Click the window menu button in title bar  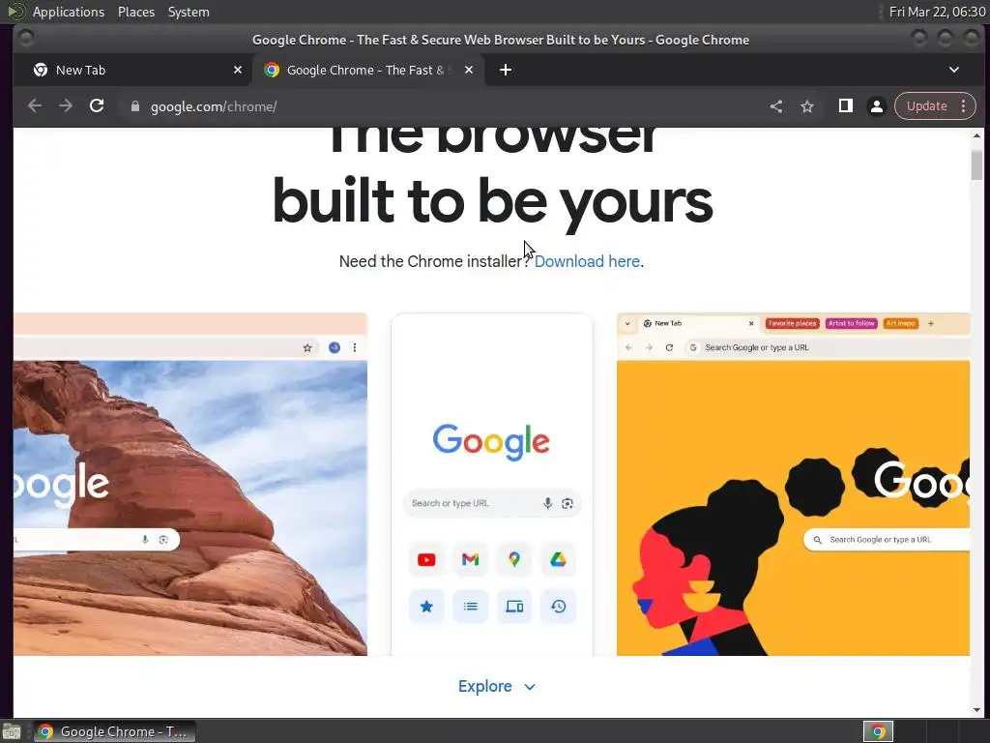(26, 39)
